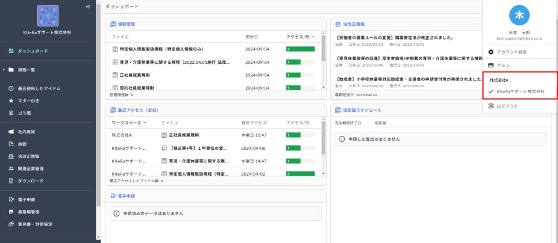Click the 電子申請 panel header icon
This screenshot has height=243, width=558.
113,195
